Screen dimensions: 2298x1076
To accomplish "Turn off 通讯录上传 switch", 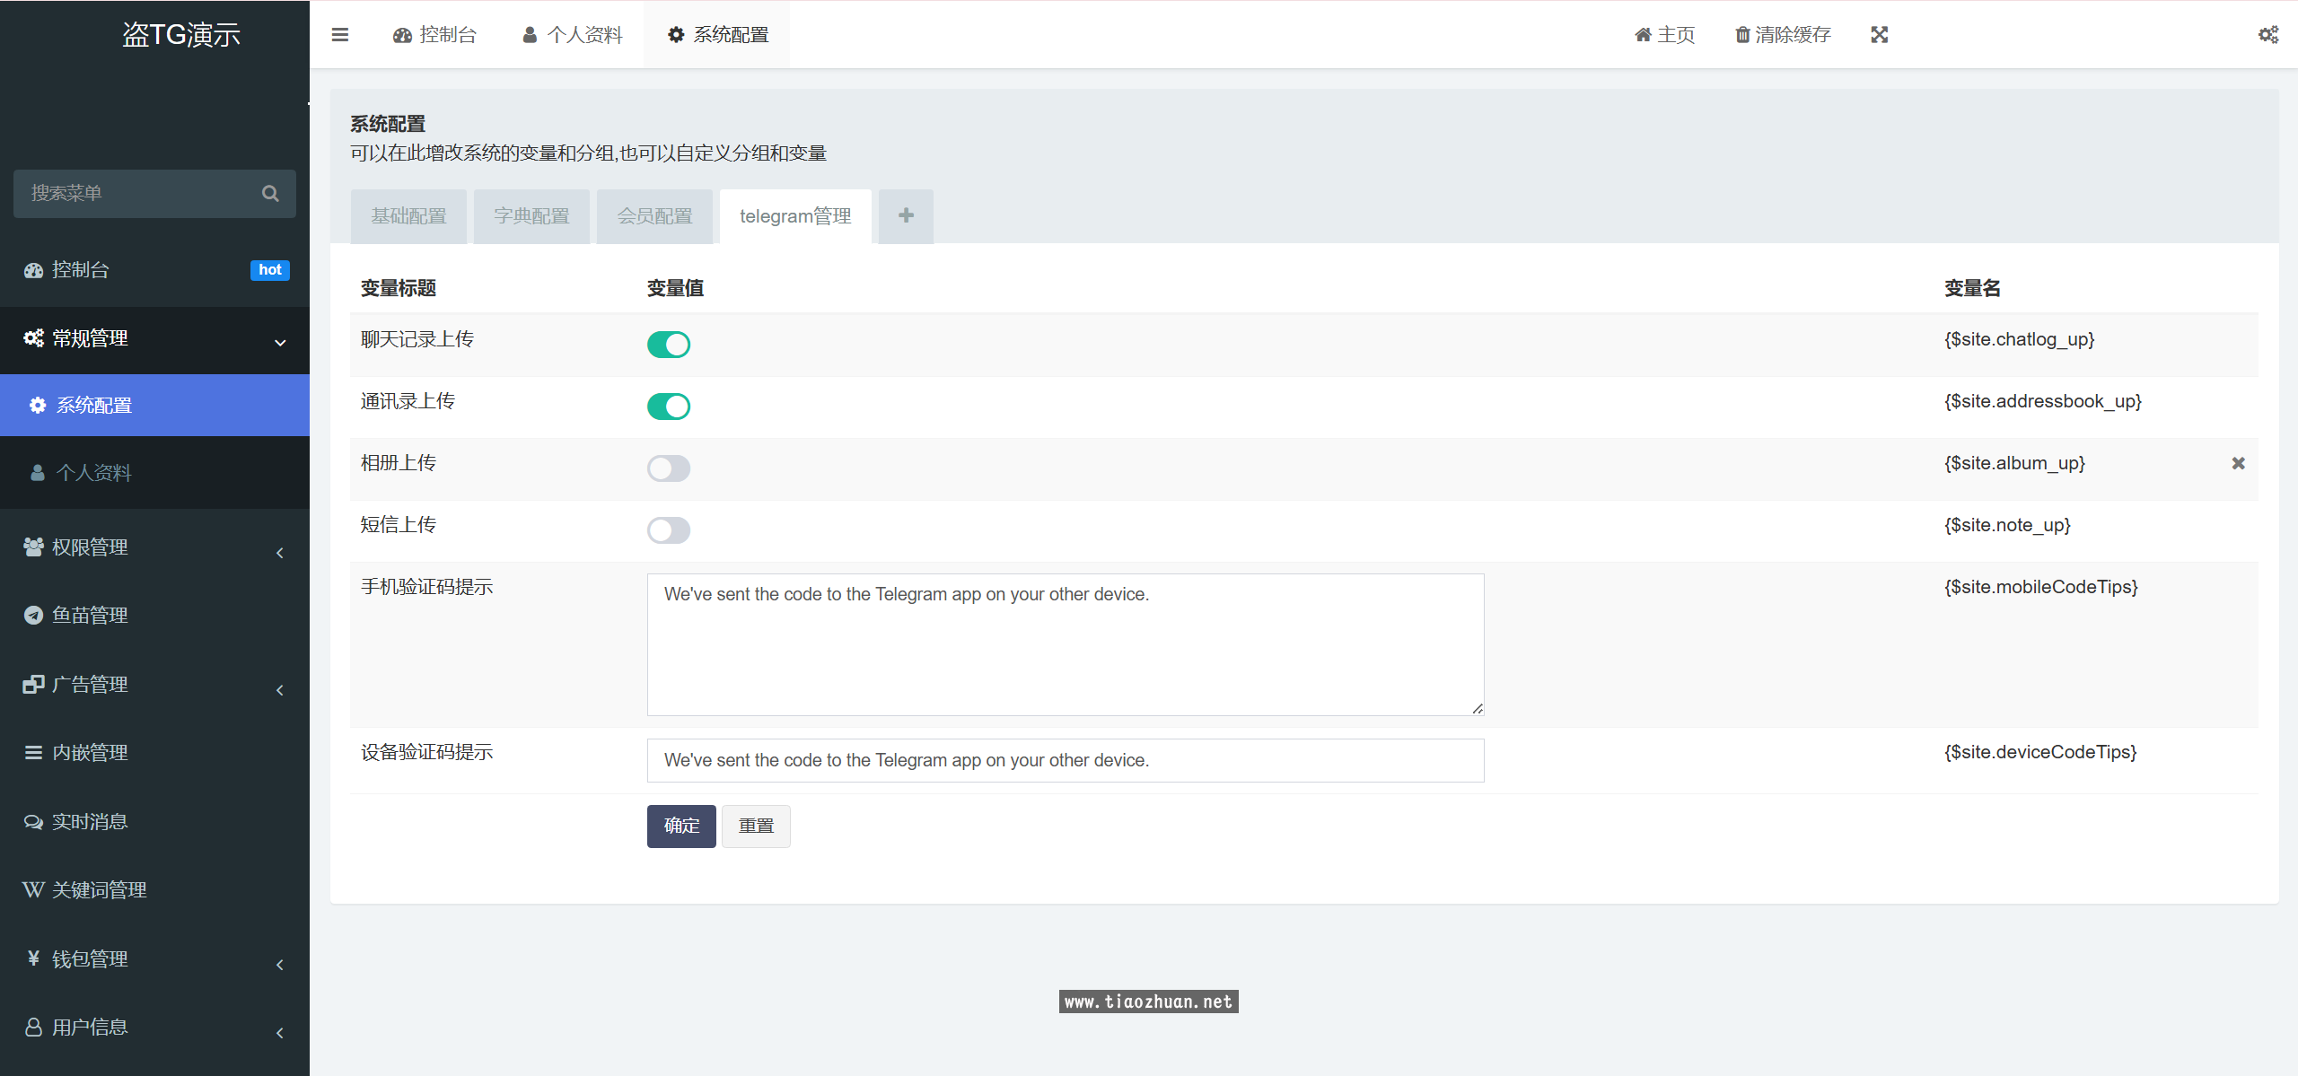I will (x=668, y=406).
